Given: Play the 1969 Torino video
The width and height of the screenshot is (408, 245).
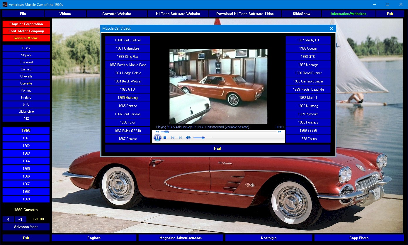Looking at the screenshot, I should (x=308, y=139).
